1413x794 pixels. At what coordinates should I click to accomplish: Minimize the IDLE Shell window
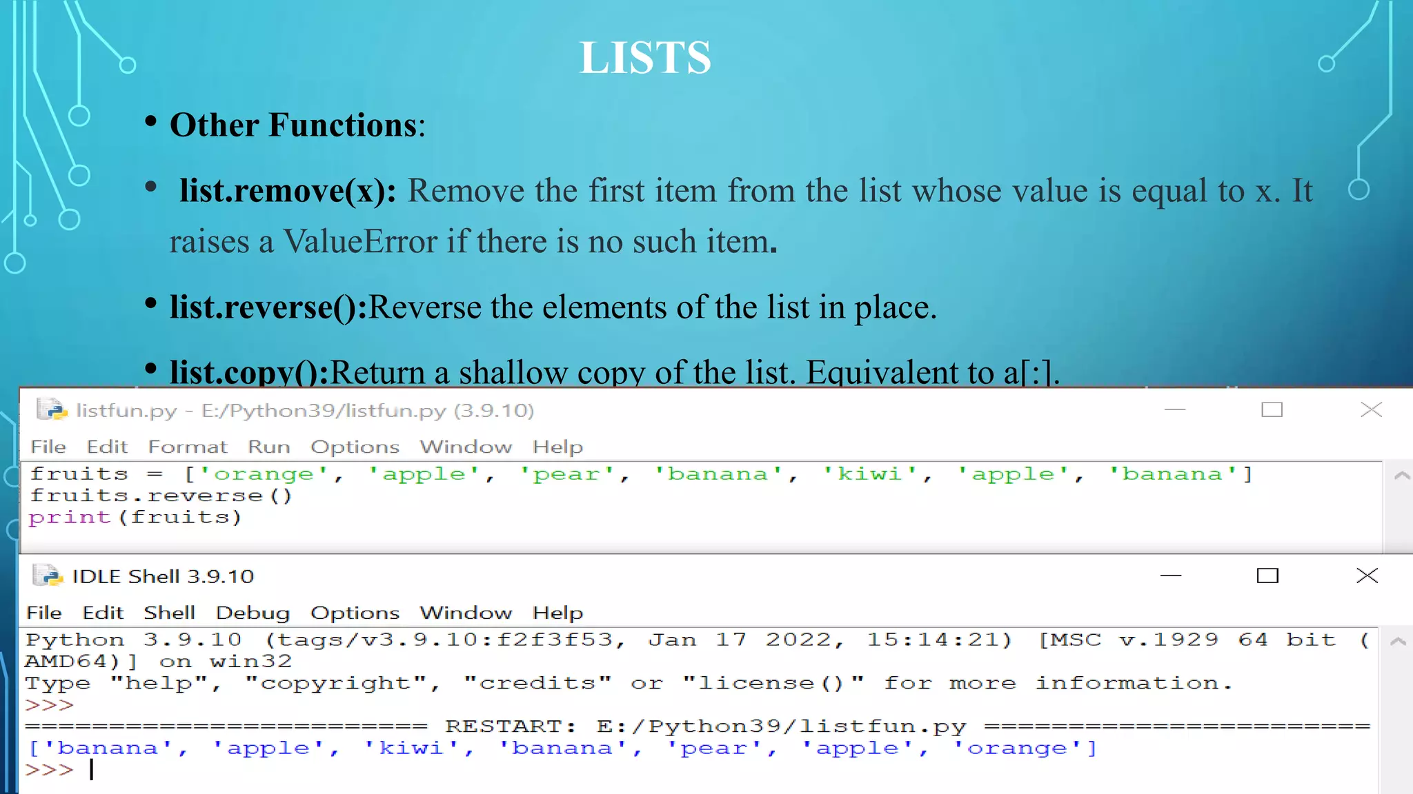(x=1171, y=576)
